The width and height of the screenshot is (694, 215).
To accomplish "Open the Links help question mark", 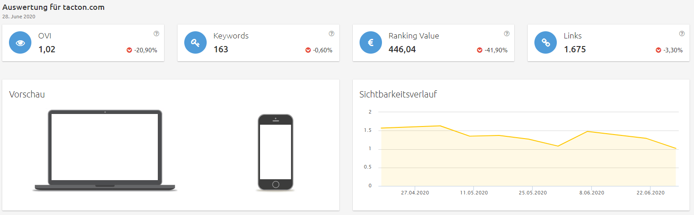I will [682, 34].
